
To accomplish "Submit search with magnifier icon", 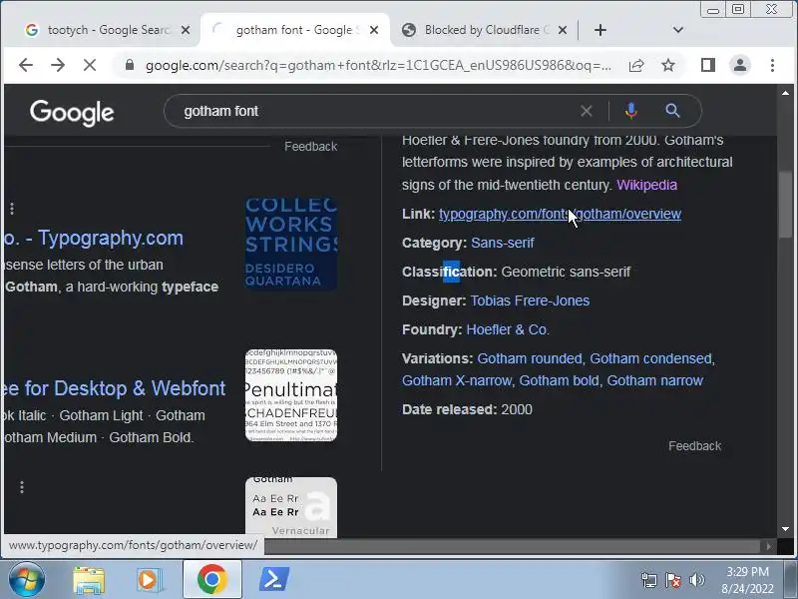I will click(672, 111).
